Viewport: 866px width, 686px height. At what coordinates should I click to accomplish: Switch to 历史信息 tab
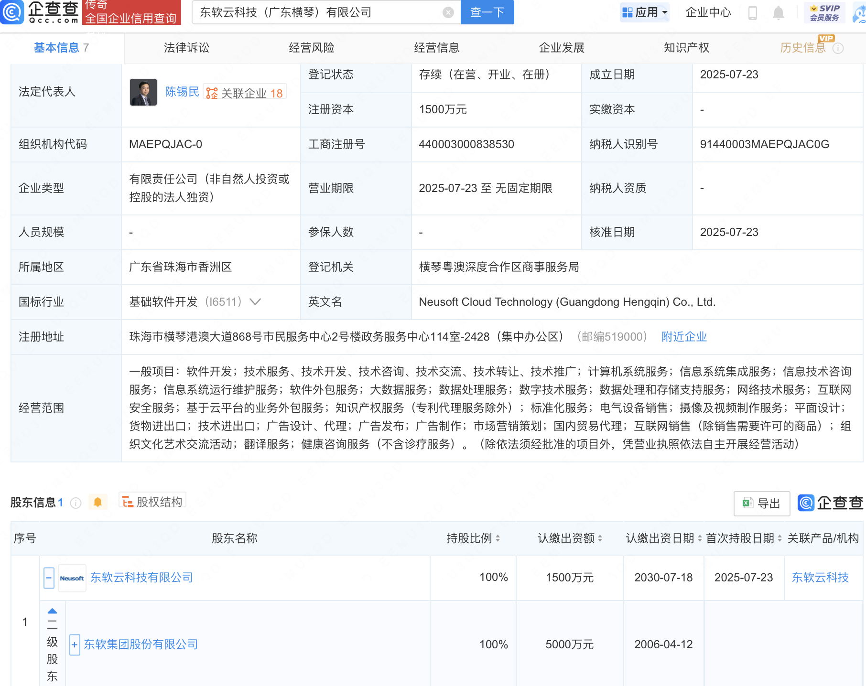[803, 48]
